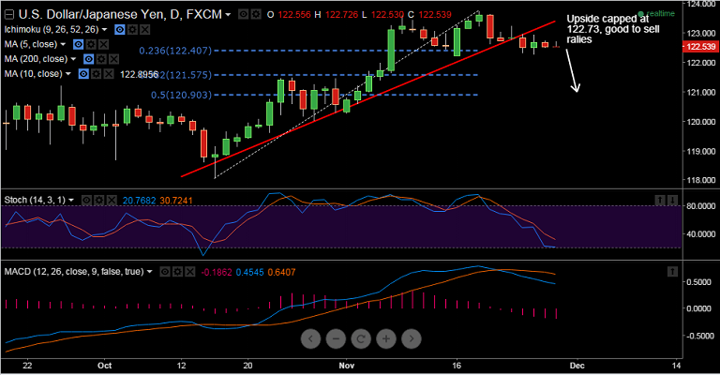Viewport: 720px width, 375px height.
Task: Select the MA (5, close) legend label
Action: 31,44
